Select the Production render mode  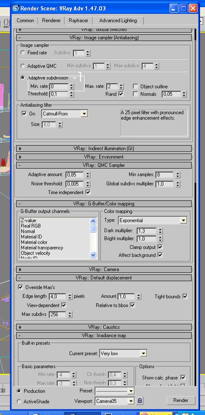tap(19, 391)
